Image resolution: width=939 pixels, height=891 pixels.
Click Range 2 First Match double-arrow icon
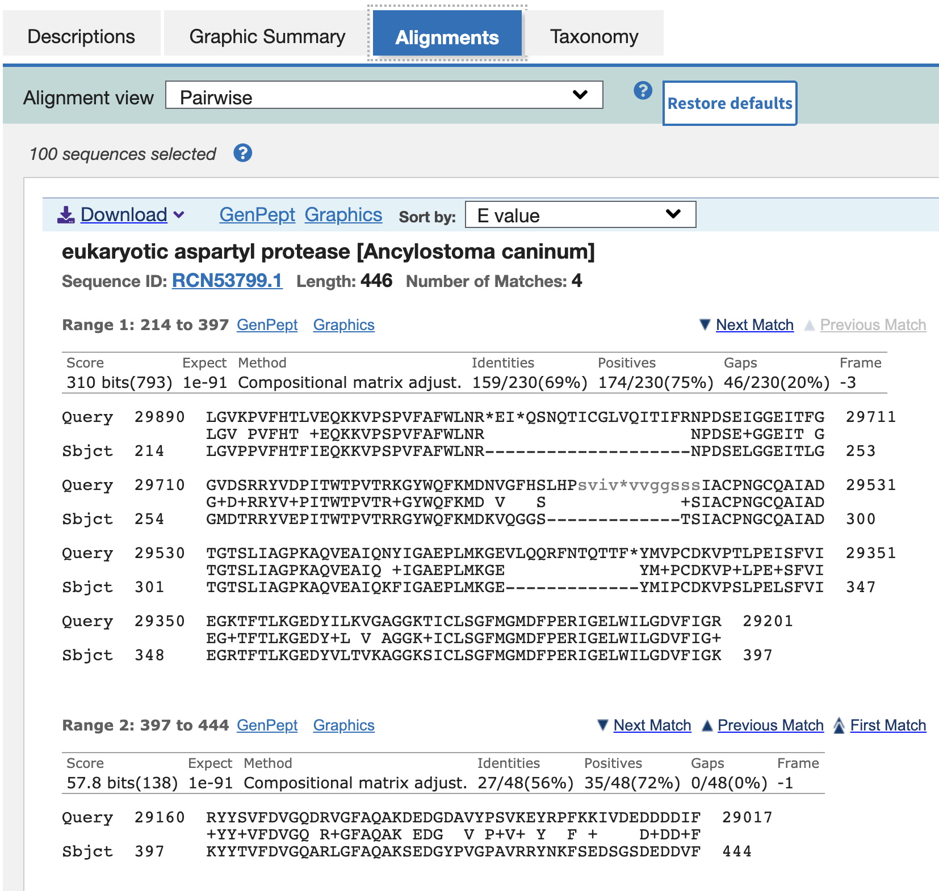tap(839, 725)
